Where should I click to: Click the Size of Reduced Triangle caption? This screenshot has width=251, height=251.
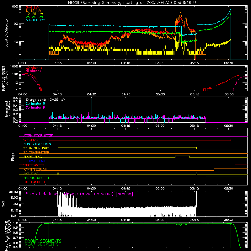(79, 194)
